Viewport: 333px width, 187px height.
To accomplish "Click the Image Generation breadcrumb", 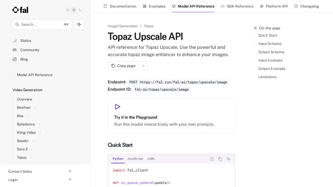I will (123, 26).
